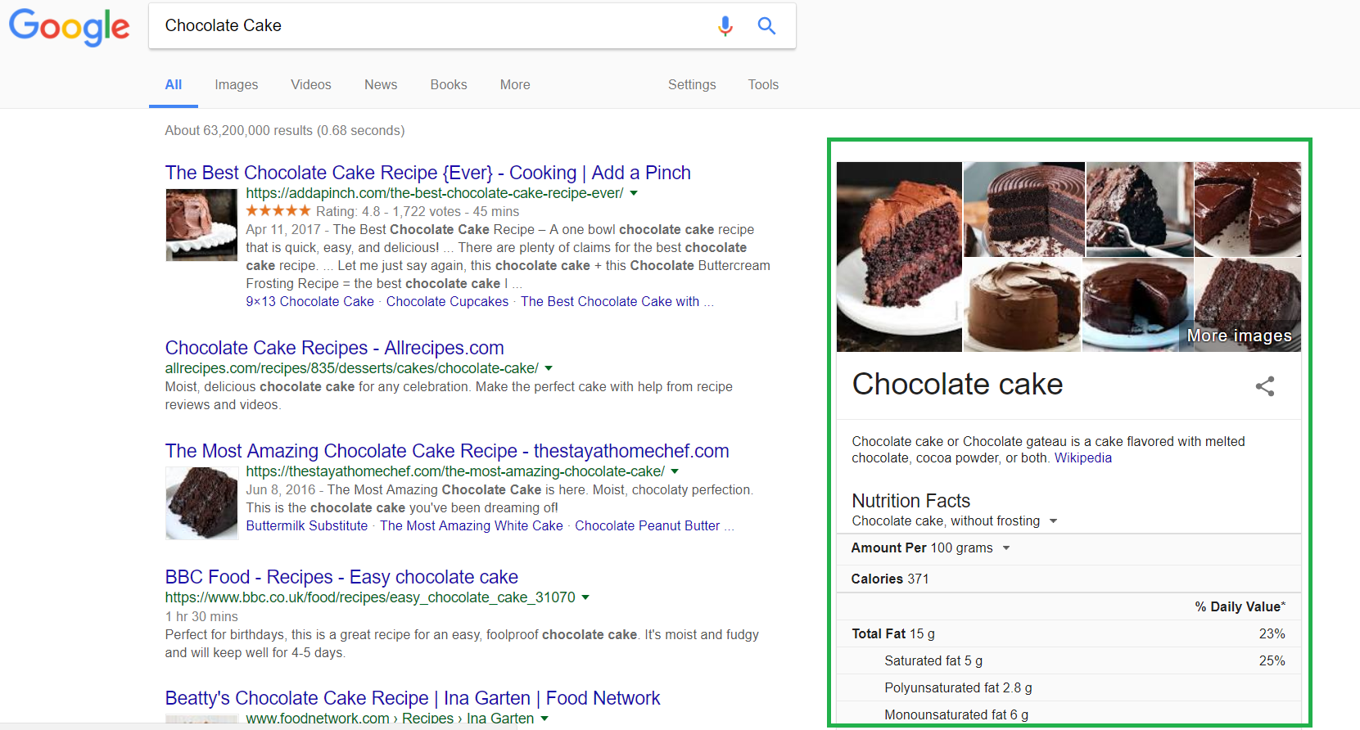Open the allrecipes.com URL dropdown arrow
The width and height of the screenshot is (1360, 730).
click(549, 369)
